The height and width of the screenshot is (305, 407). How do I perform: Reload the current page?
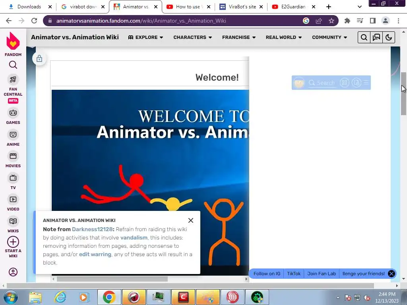34,21
